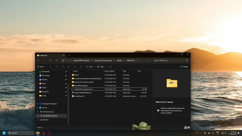Unpin Frog Final using its pin icon
The height and width of the screenshot is (136, 242).
tap(66, 92)
